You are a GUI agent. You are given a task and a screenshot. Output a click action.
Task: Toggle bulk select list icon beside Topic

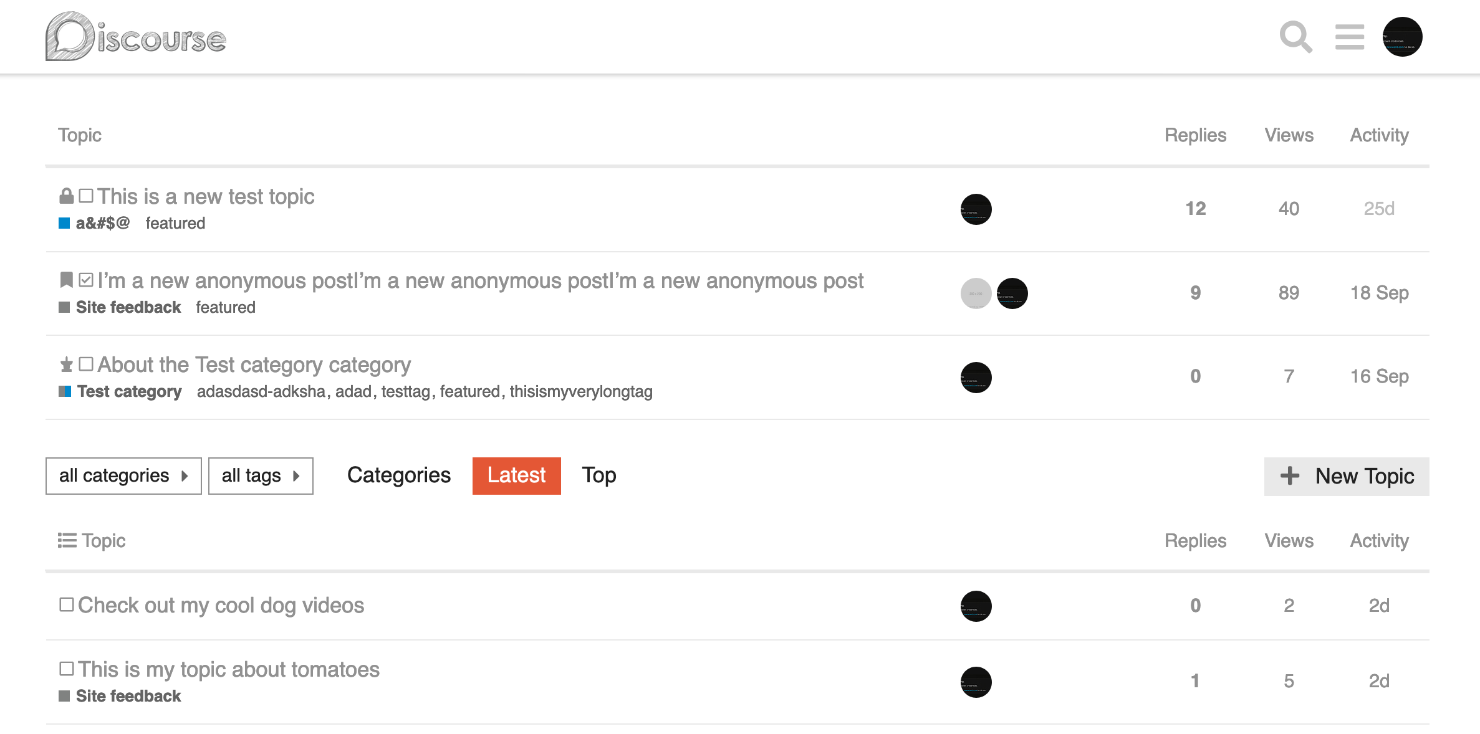click(67, 540)
